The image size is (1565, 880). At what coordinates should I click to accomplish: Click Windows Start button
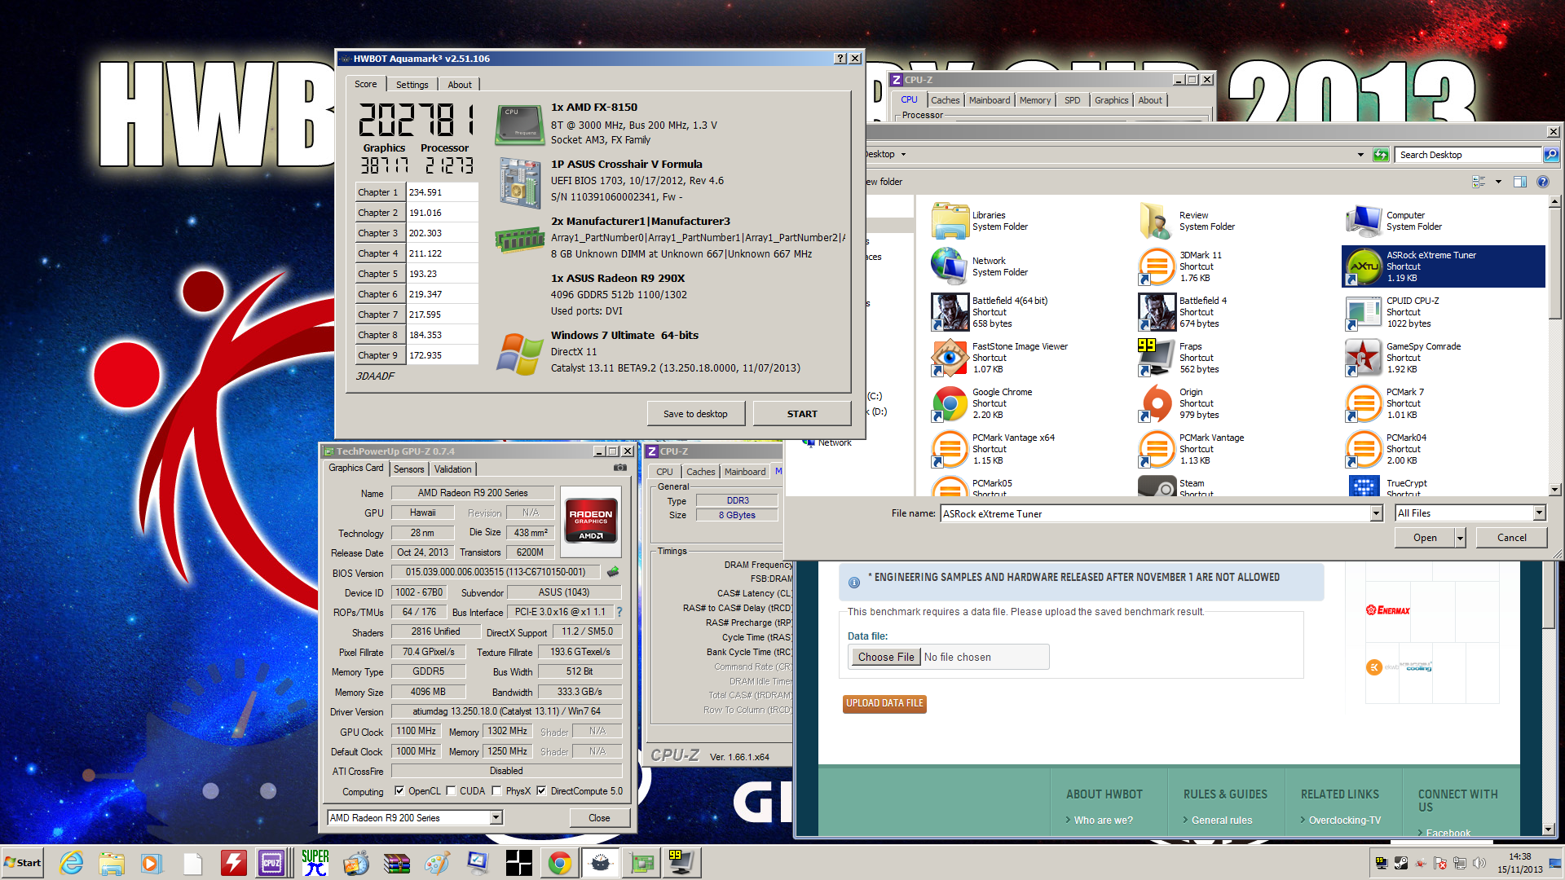[x=23, y=863]
